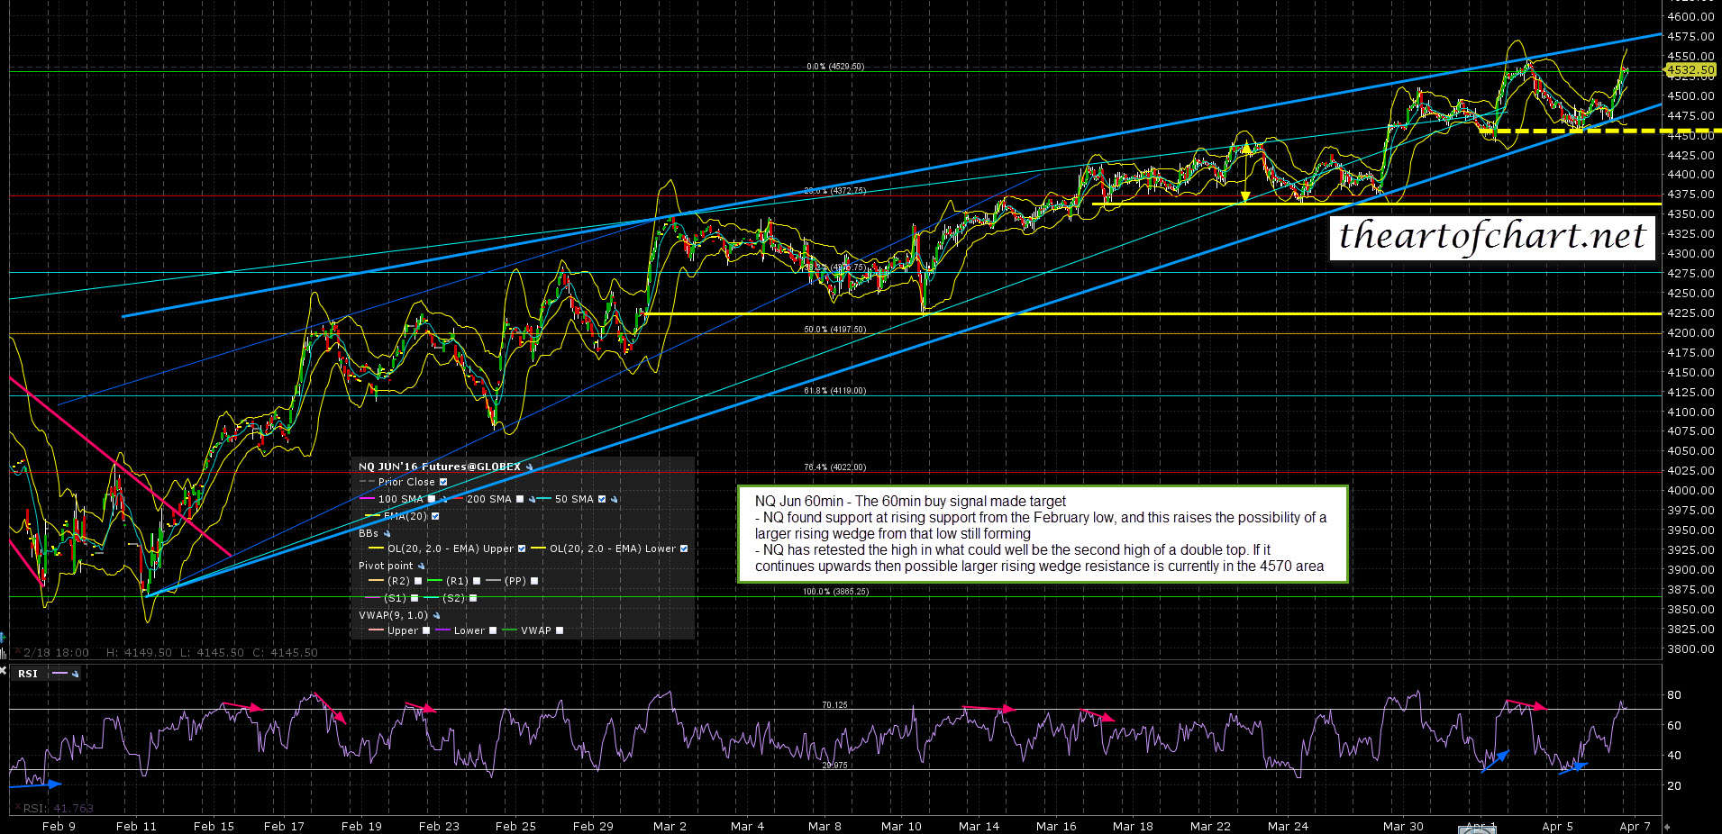The width and height of the screenshot is (1722, 834).
Task: Open Pivot point settings wrench
Action: tap(421, 567)
